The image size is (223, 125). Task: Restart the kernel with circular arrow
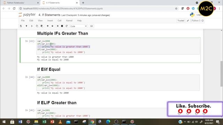click(67, 26)
